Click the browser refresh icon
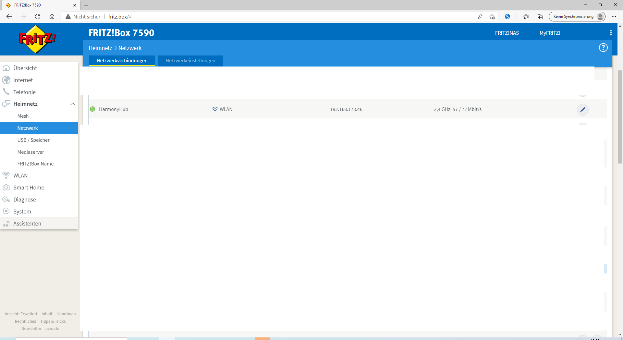This screenshot has height=340, width=623. pyautogui.click(x=38, y=17)
